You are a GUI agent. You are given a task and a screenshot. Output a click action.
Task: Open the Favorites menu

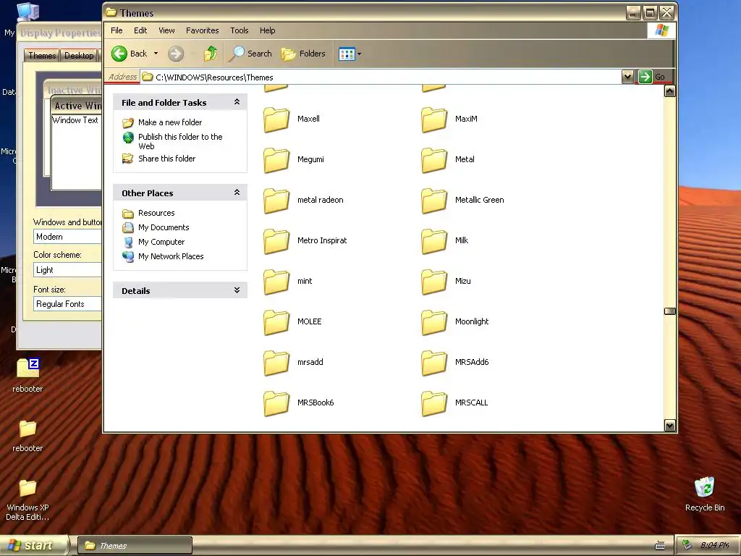pos(203,30)
